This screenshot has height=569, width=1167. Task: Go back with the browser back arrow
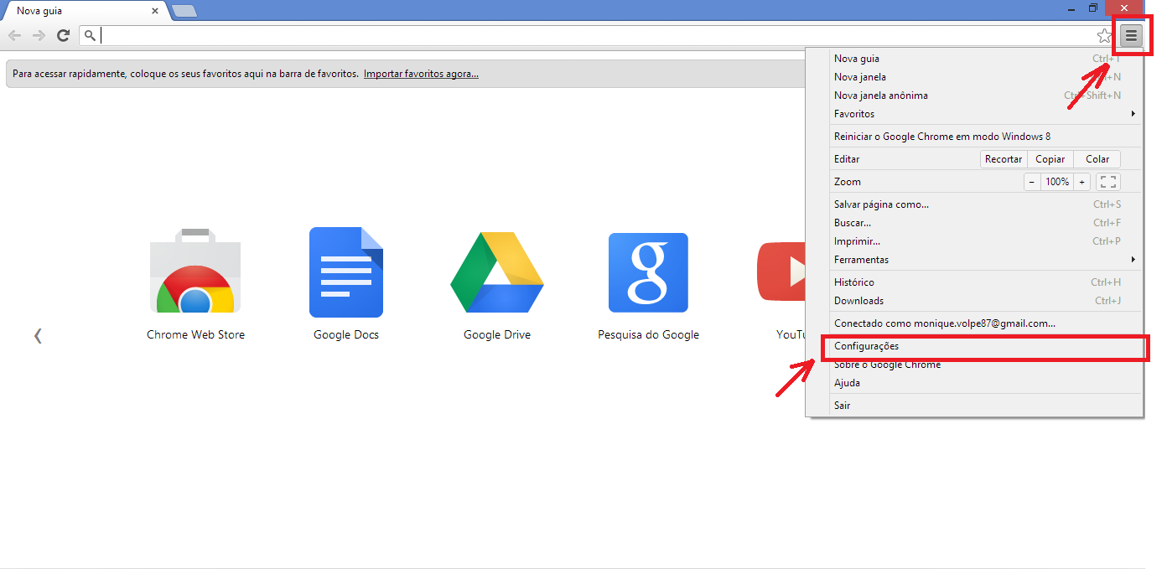tap(14, 35)
